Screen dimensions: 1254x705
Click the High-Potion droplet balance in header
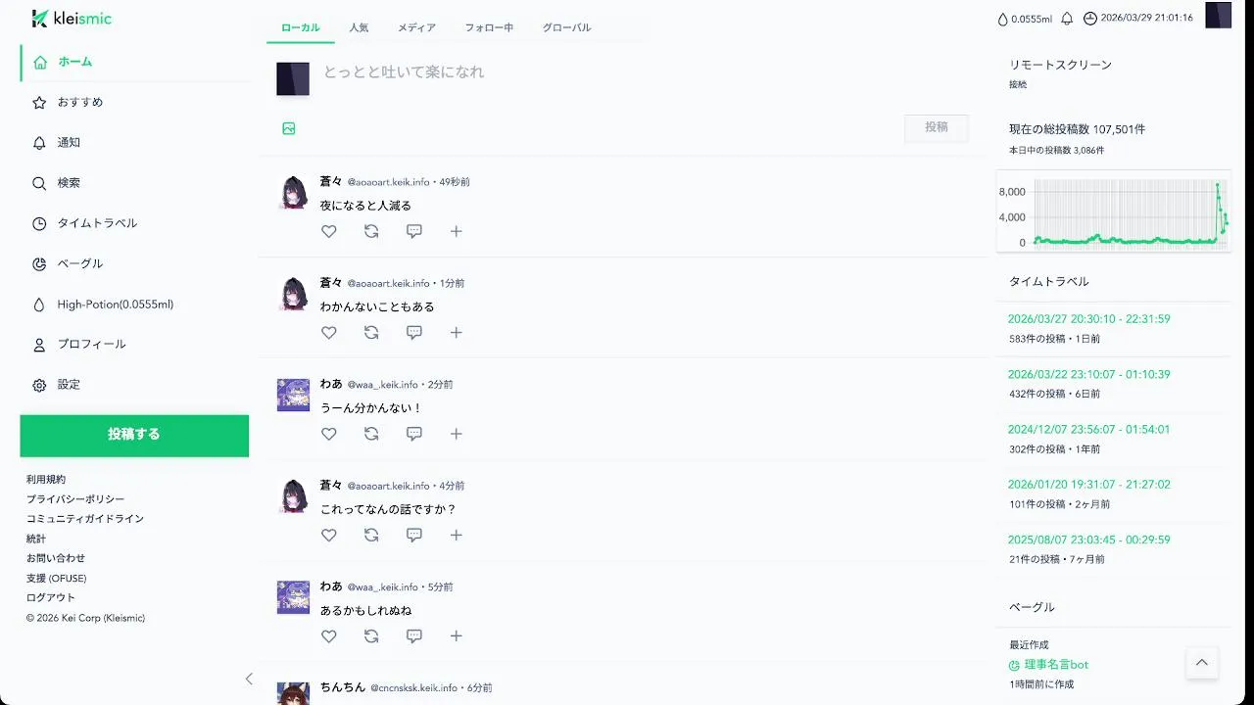(1024, 19)
